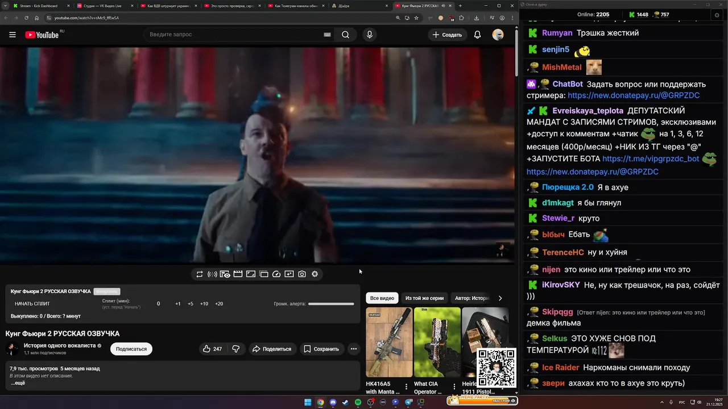This screenshot has height=409, width=728.
Task: Add +10 minutes to split
Action: click(x=204, y=304)
